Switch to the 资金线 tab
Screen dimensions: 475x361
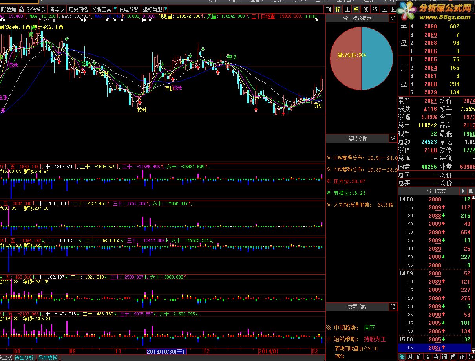[6, 357]
